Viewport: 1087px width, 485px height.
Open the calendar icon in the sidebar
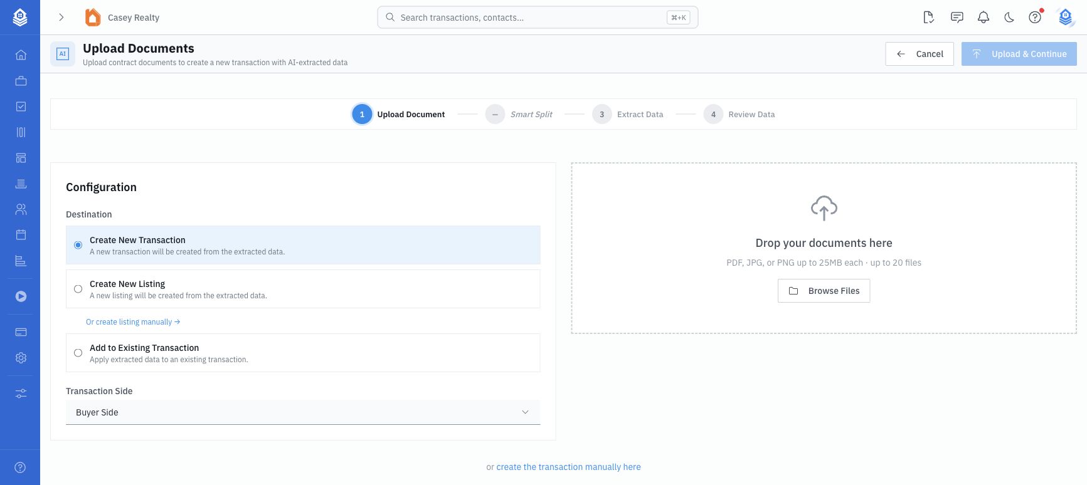21,235
